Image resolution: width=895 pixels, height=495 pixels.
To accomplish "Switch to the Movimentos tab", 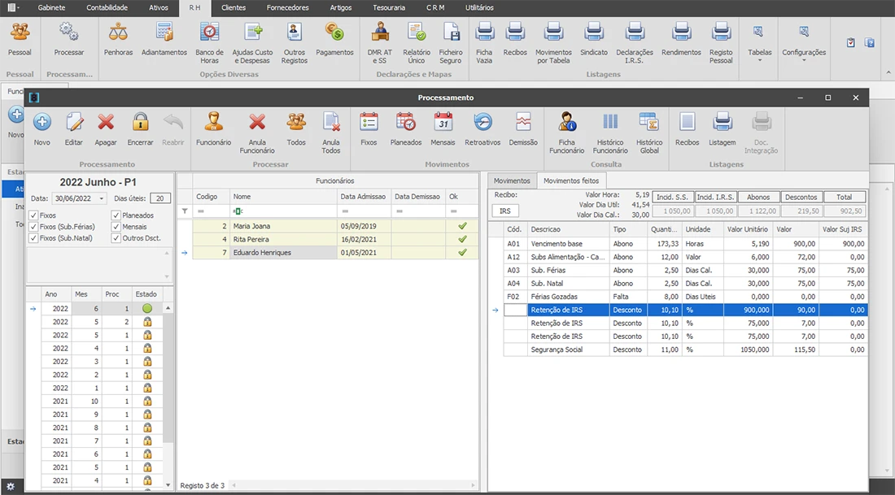I will [x=512, y=180].
